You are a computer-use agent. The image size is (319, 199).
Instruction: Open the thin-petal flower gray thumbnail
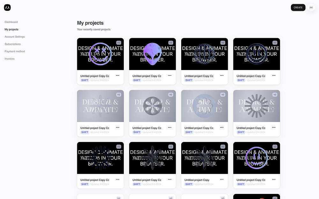(100, 106)
